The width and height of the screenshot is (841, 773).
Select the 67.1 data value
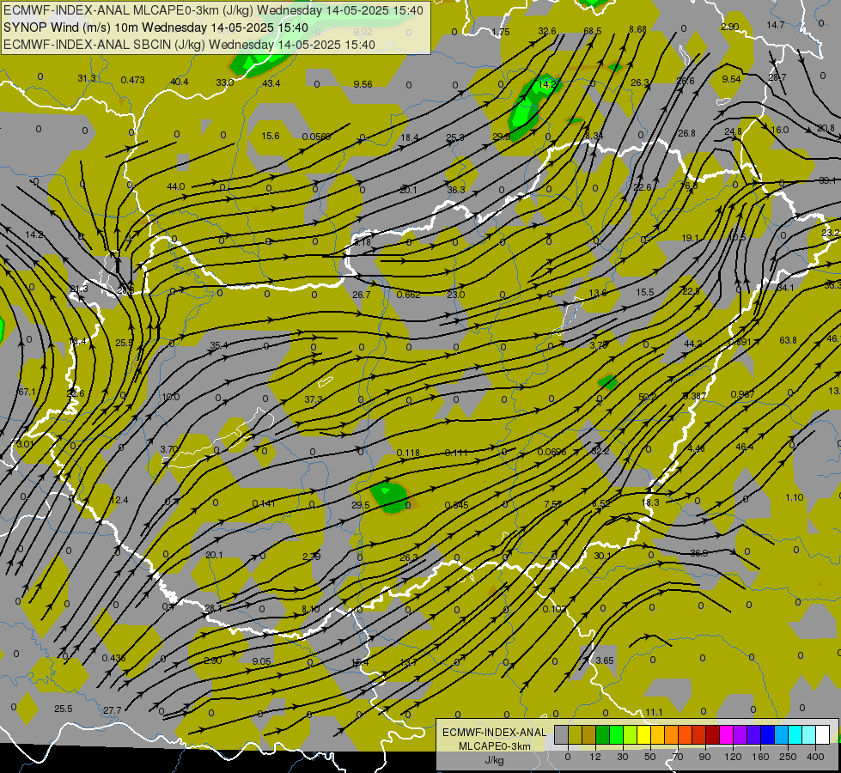(x=27, y=392)
